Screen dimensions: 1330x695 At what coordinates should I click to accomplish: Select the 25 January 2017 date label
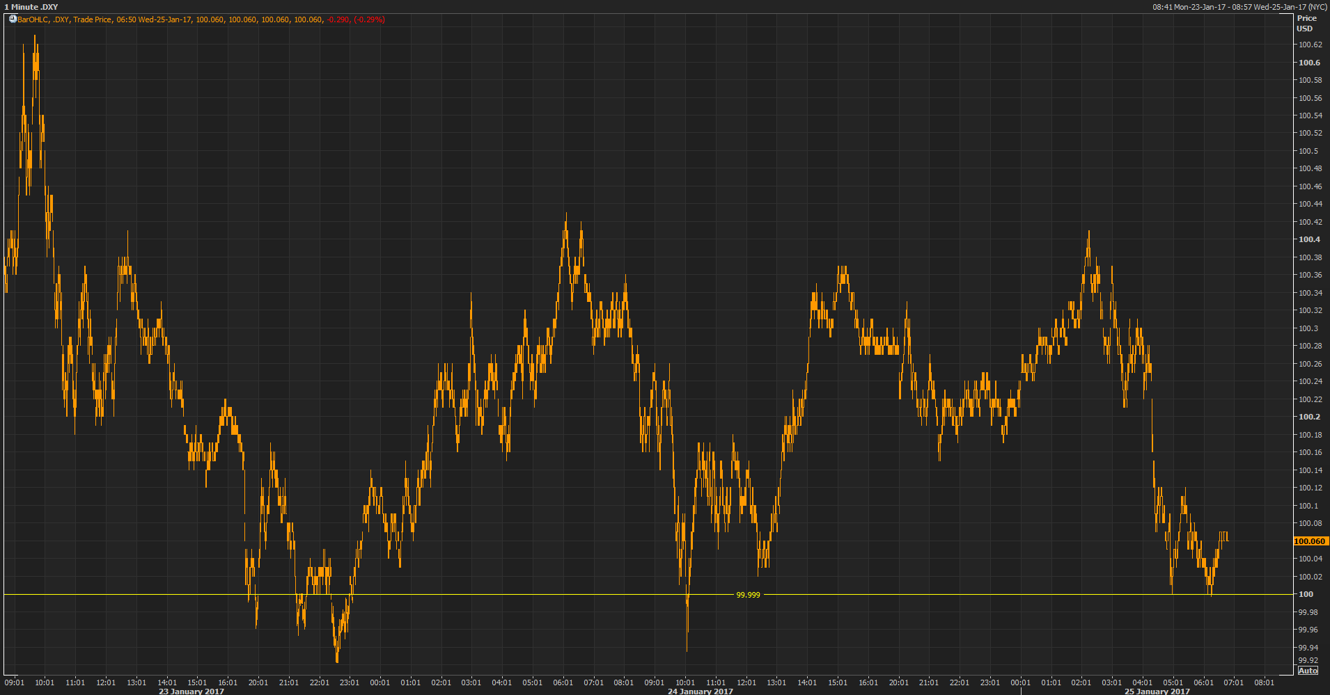point(1157,692)
